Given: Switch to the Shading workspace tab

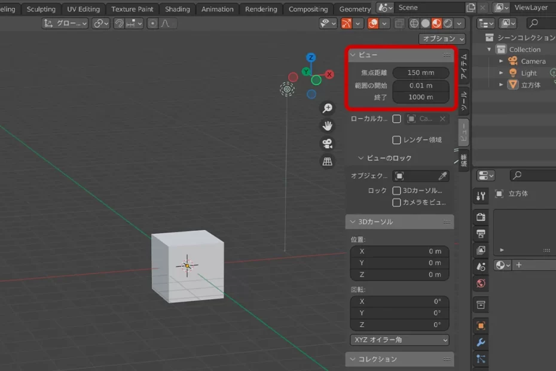Looking at the screenshot, I should (177, 9).
